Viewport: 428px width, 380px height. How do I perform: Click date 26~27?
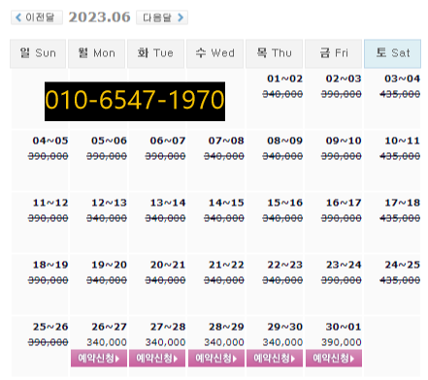109,327
